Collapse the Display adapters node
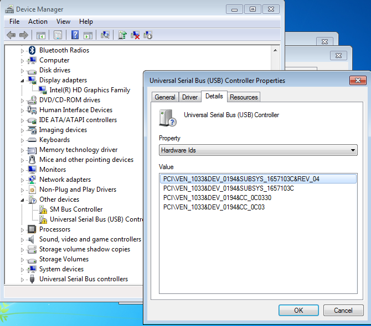The height and width of the screenshot is (326, 371). point(23,80)
